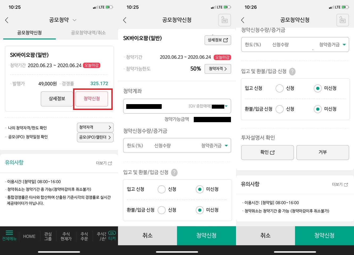This screenshot has height=255, width=354.
Task: Tap 취소 at the bottom of the right screen
Action: (265, 236)
